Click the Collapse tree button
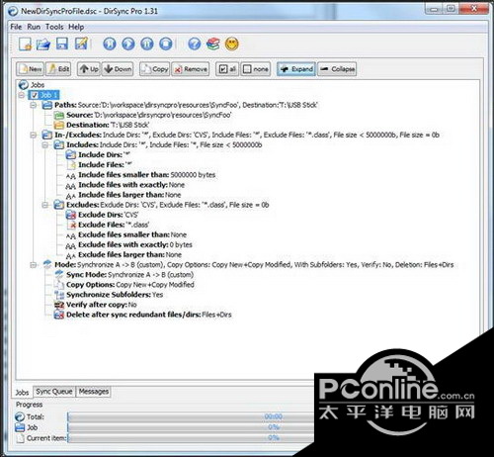Screen dimensions: 494x457 [x=337, y=69]
